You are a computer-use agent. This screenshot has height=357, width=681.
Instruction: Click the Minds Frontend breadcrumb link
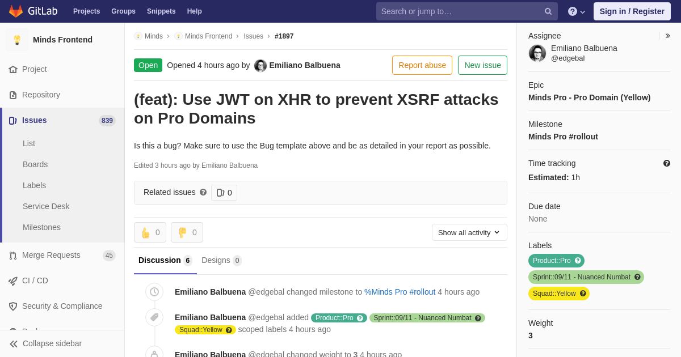[208, 36]
